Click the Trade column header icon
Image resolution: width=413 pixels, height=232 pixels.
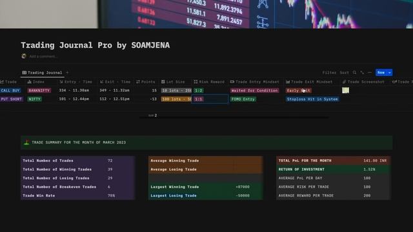pos(2,82)
